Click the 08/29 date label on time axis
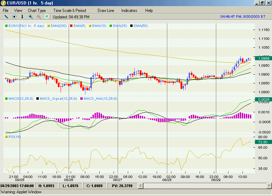Screen dimensions: 272x196 pyautogui.click(x=216, y=180)
